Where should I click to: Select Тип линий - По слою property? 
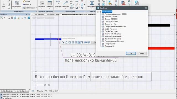pos(113,34)
